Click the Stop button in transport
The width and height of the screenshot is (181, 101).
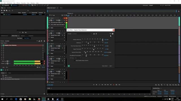(94, 85)
